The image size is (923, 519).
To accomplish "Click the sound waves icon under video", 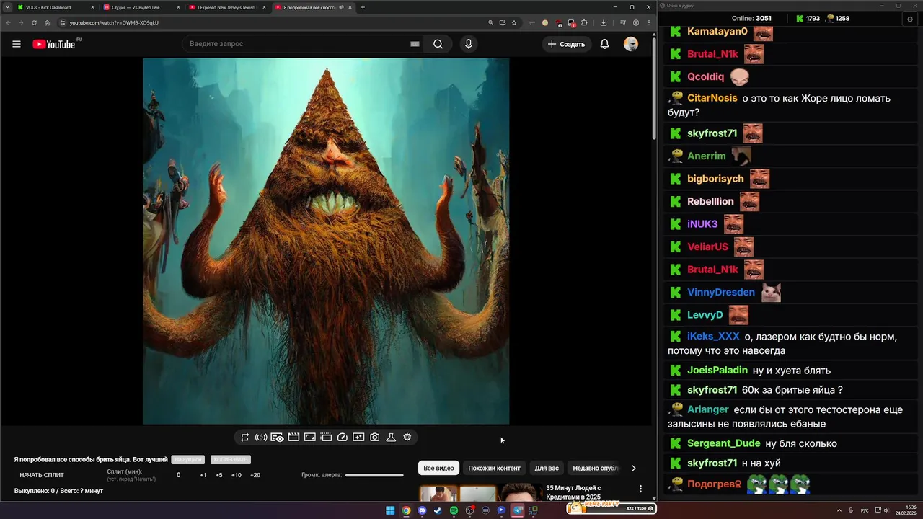I will coord(261,437).
